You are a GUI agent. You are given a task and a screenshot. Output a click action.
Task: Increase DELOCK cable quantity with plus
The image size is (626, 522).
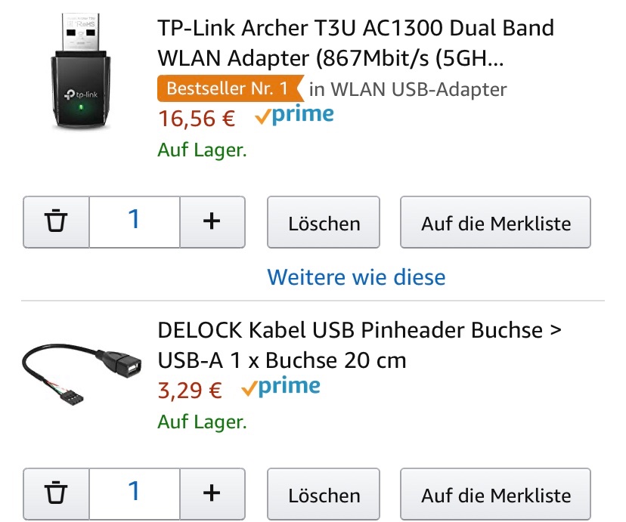point(212,495)
